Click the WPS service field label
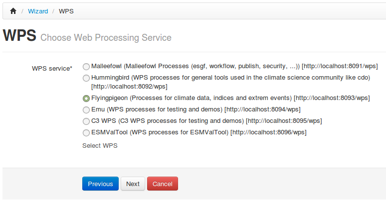The width and height of the screenshot is (386, 205). tap(52, 69)
